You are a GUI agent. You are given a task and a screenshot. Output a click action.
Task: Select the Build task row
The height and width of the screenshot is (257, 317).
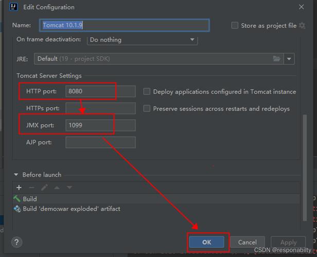(x=156, y=199)
